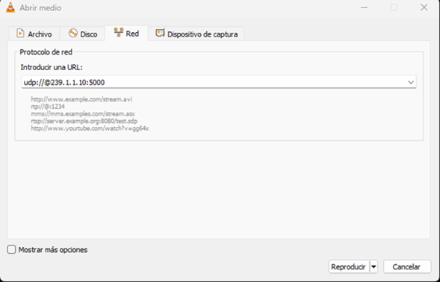440x282 pixels.
Task: Click example text rtp://@:1234
Action: (x=48, y=107)
